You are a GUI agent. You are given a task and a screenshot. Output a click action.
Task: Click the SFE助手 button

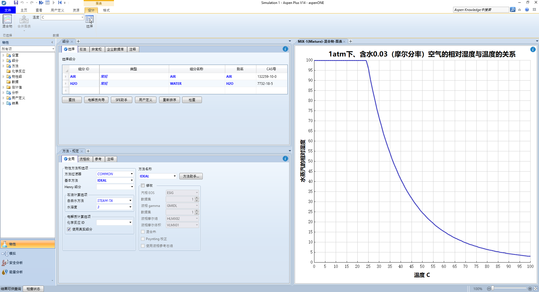(122, 100)
